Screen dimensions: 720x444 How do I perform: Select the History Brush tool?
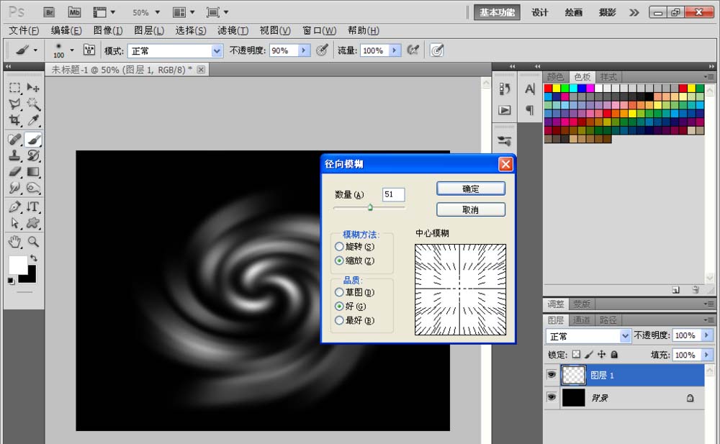point(33,155)
